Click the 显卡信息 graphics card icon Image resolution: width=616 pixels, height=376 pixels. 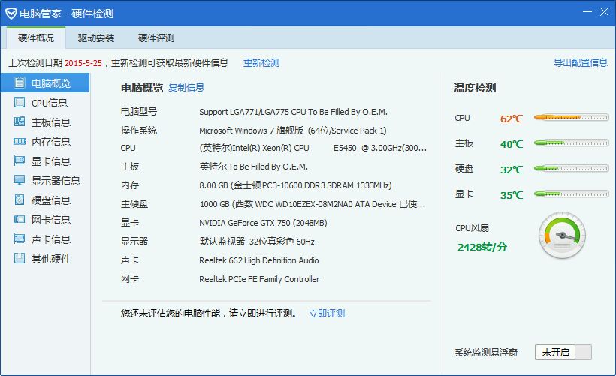(x=20, y=161)
